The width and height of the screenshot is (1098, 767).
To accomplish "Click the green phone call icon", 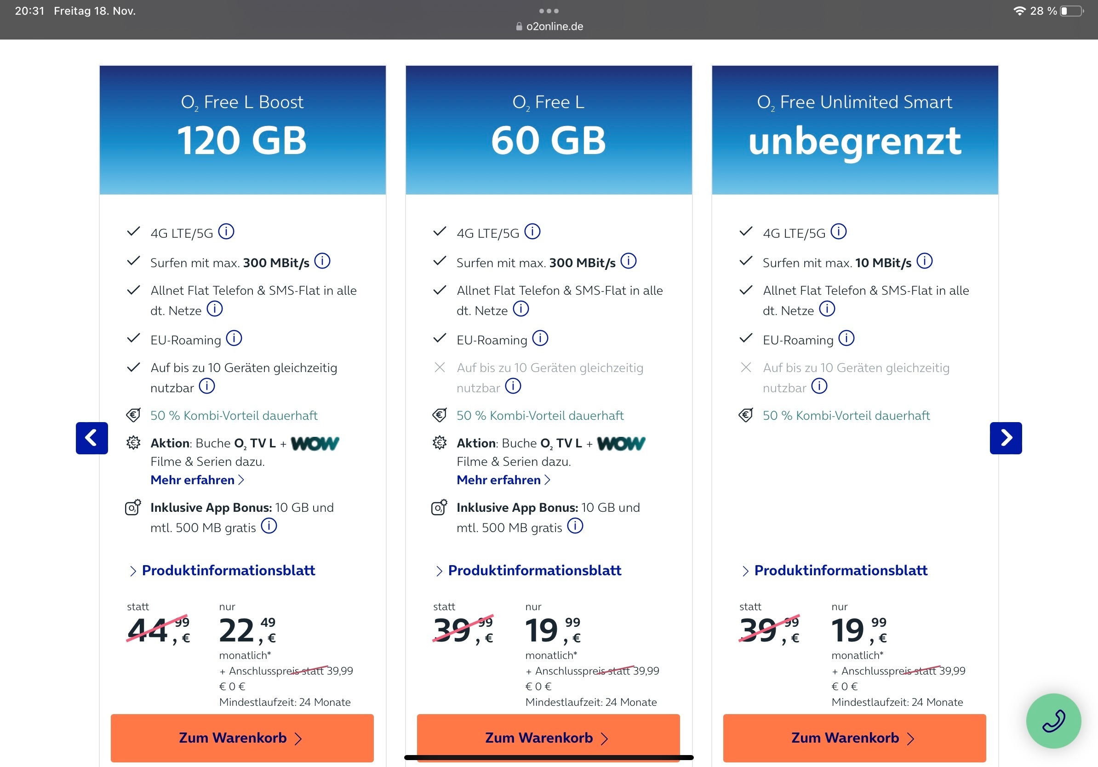I will (x=1053, y=721).
